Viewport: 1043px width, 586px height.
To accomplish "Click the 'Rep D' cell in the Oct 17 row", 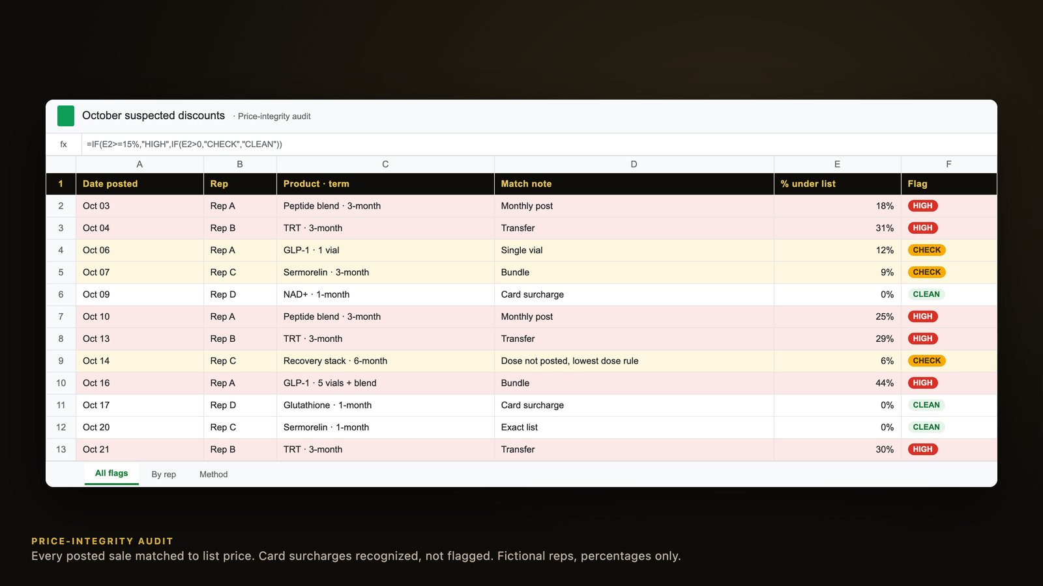I will point(240,405).
